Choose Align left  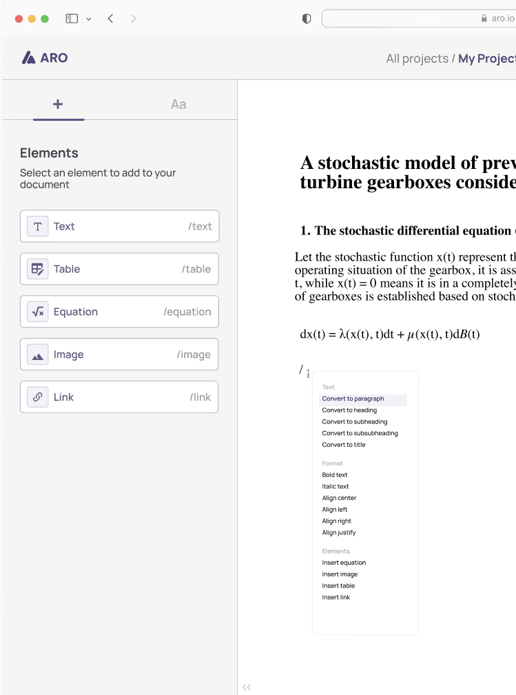(x=335, y=510)
